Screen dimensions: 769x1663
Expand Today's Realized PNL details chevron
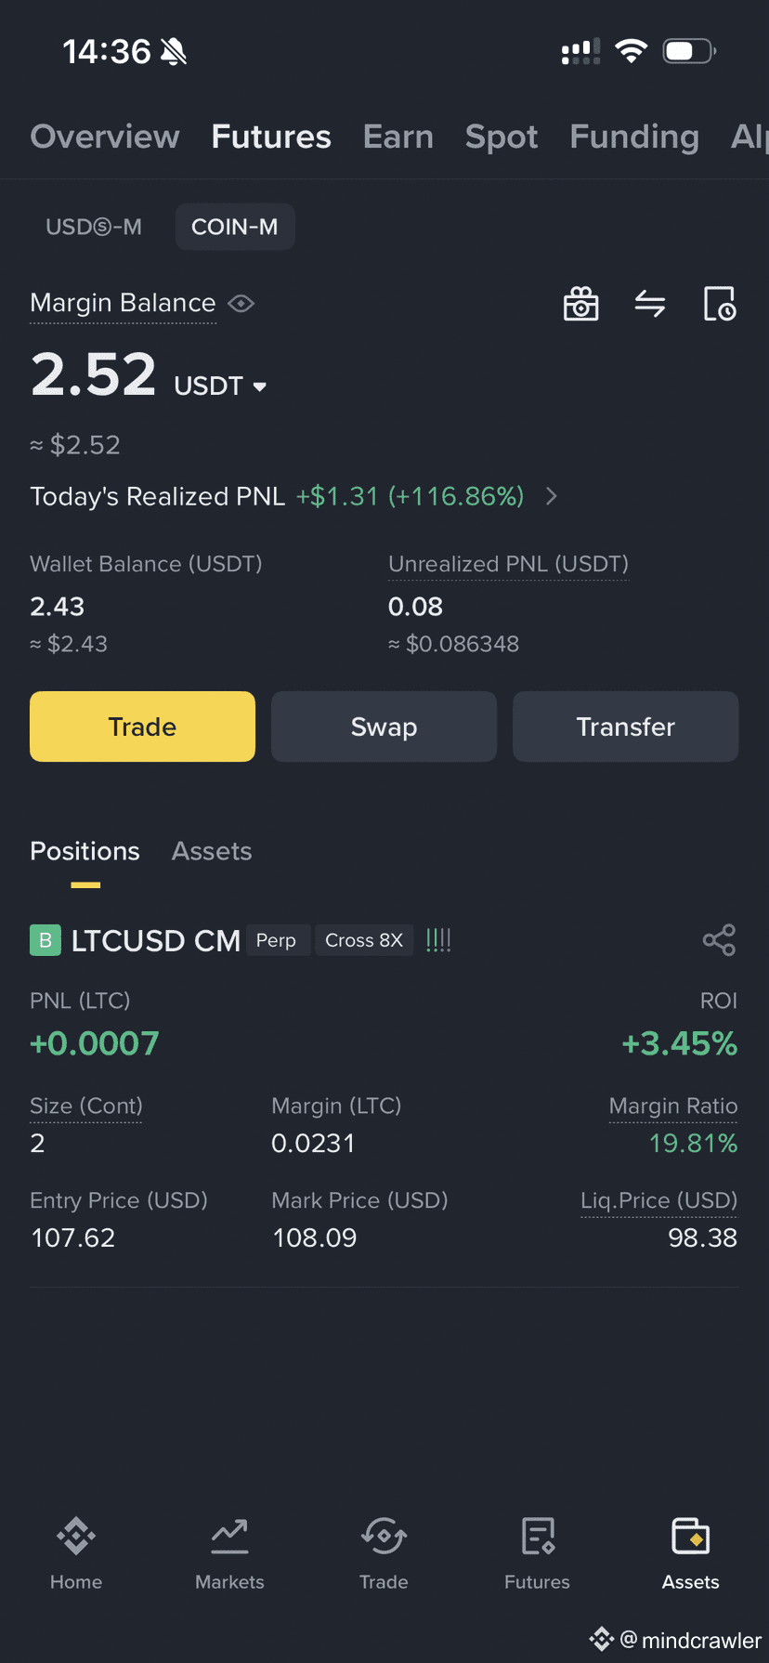[x=552, y=496]
